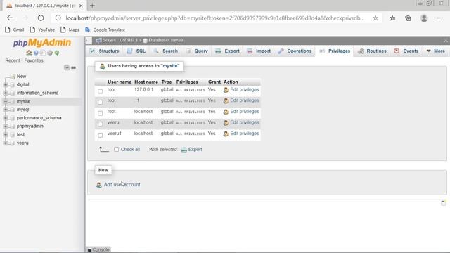Open the Routines tab
The height and width of the screenshot is (253, 450).
[x=372, y=51]
